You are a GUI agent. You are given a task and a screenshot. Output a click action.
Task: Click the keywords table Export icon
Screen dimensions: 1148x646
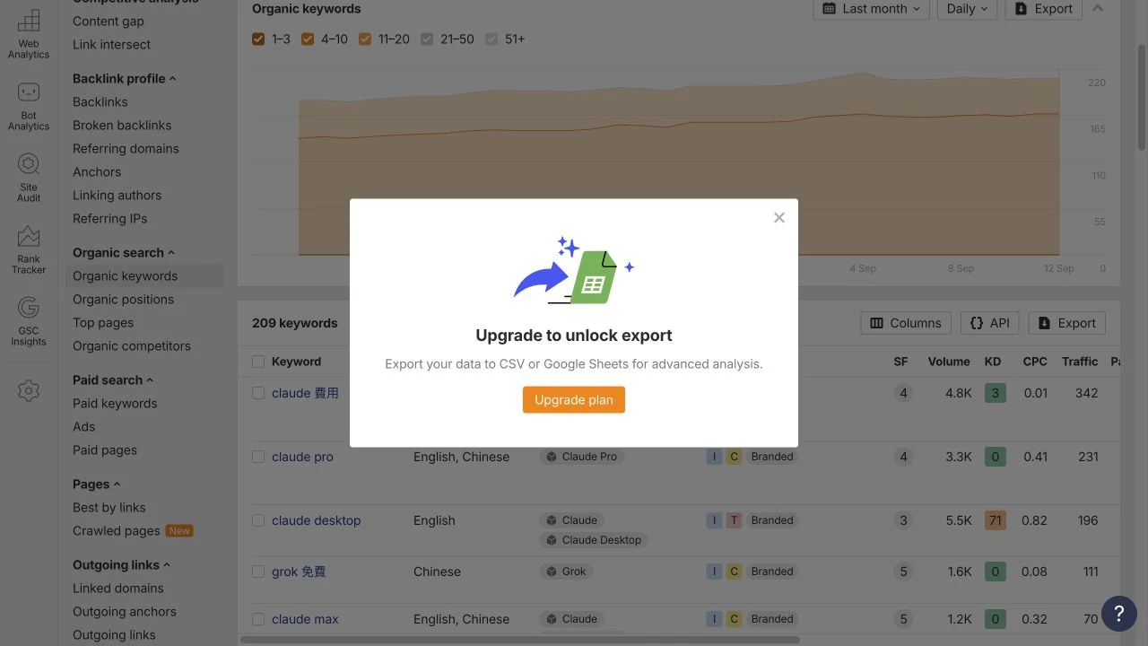1044,323
